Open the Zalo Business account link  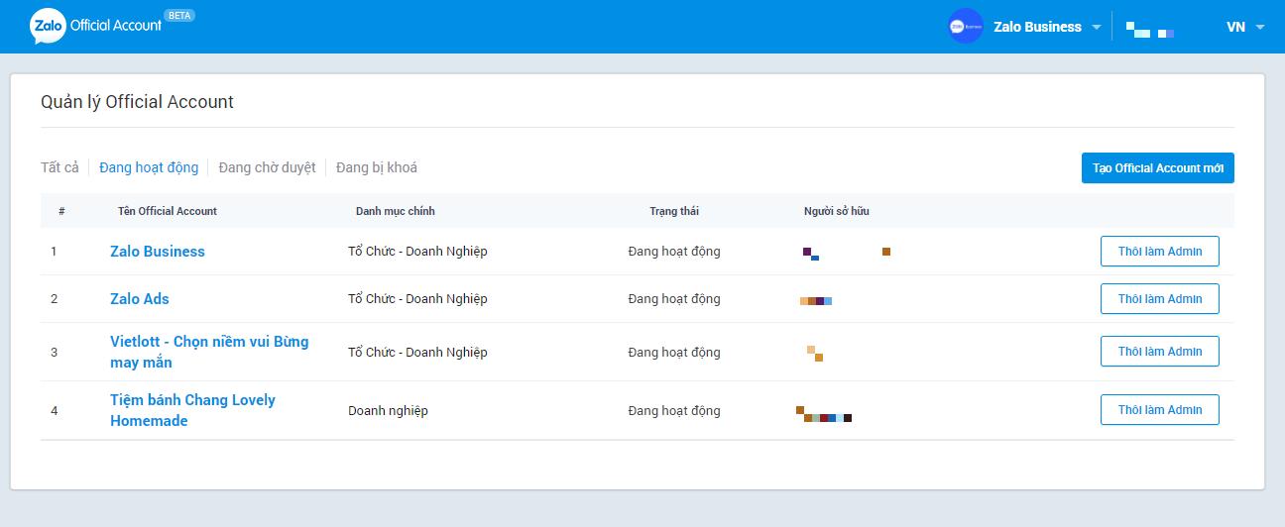[158, 252]
